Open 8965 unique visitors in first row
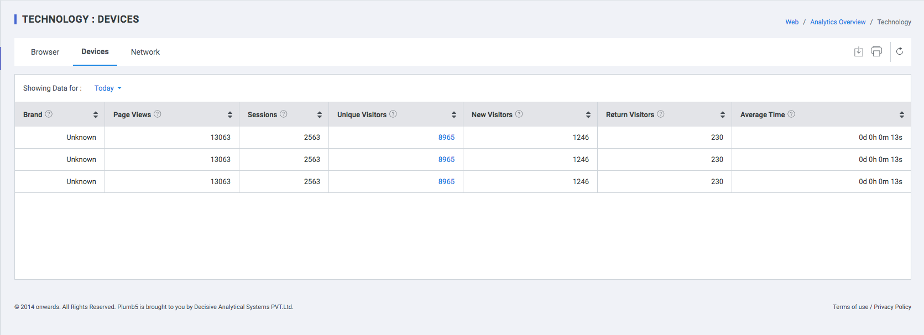Screen dimensions: 924x335 (x=446, y=137)
